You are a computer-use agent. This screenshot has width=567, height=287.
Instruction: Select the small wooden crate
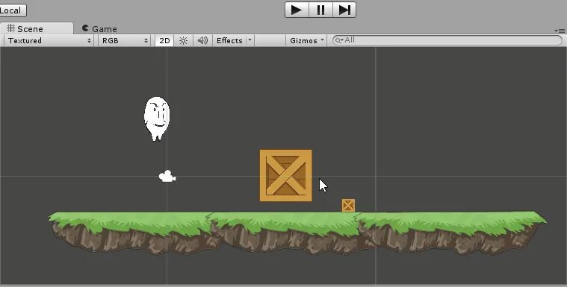(348, 206)
